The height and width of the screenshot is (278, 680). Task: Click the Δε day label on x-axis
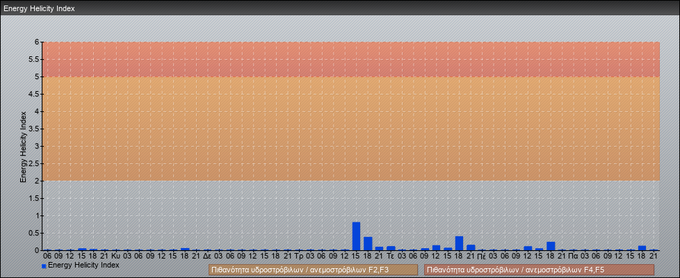click(207, 256)
